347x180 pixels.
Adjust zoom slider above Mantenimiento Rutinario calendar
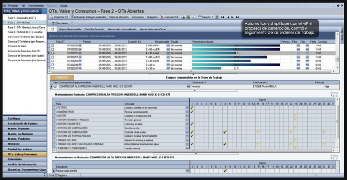pyautogui.click(x=334, y=94)
